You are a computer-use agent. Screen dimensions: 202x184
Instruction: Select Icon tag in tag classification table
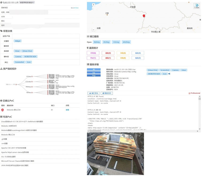coord(29,62)
